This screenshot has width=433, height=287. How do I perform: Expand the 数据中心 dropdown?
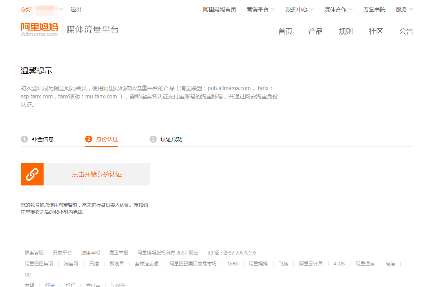coord(299,9)
